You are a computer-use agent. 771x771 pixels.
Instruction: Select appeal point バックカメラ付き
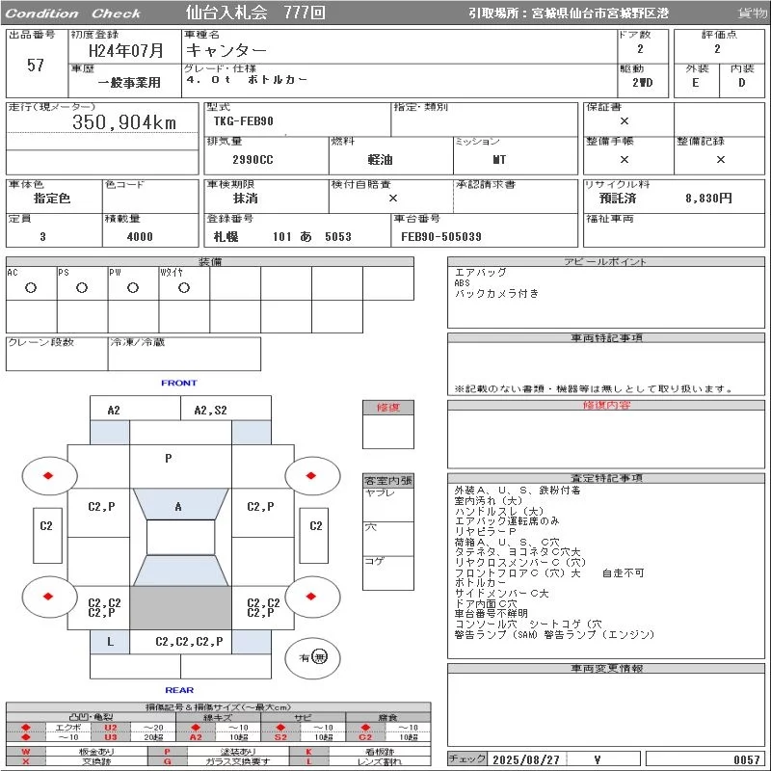point(496,294)
